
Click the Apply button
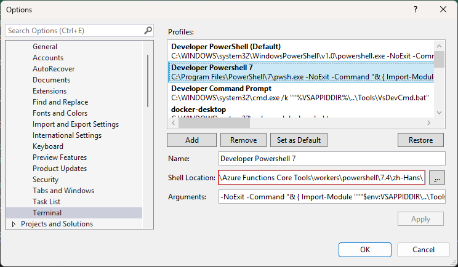pyautogui.click(x=420, y=219)
